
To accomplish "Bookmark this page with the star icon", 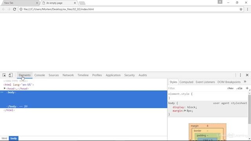I will click(241, 9).
